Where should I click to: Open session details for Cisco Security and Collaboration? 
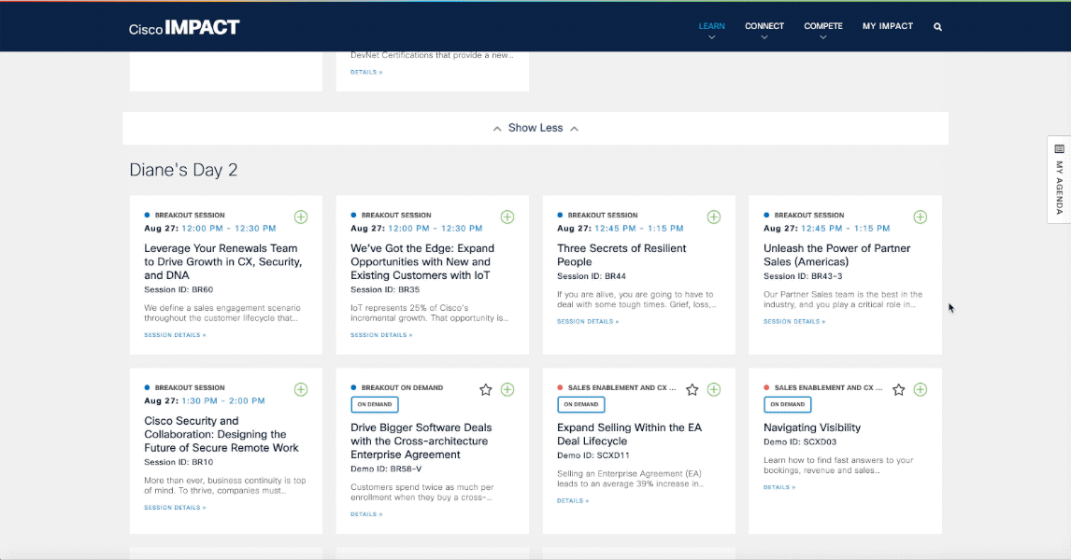tap(175, 508)
